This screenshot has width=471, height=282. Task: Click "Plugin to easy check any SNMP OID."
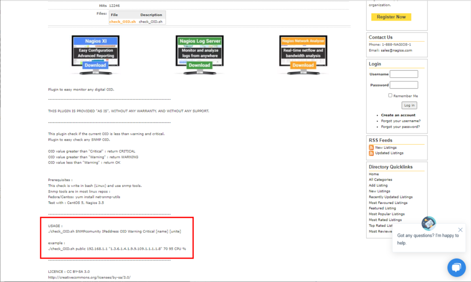[79, 140]
